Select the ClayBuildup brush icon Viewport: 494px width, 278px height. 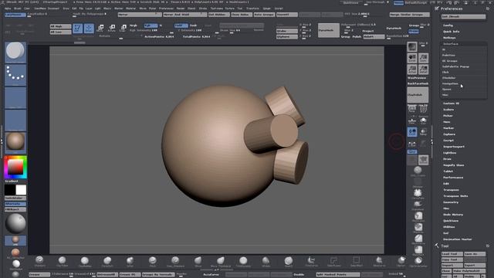pyautogui.click(x=84, y=261)
